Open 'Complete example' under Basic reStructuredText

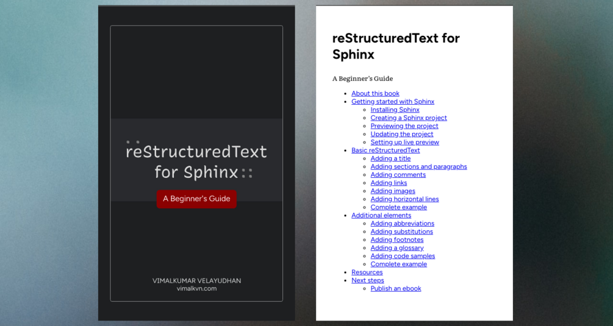click(399, 207)
